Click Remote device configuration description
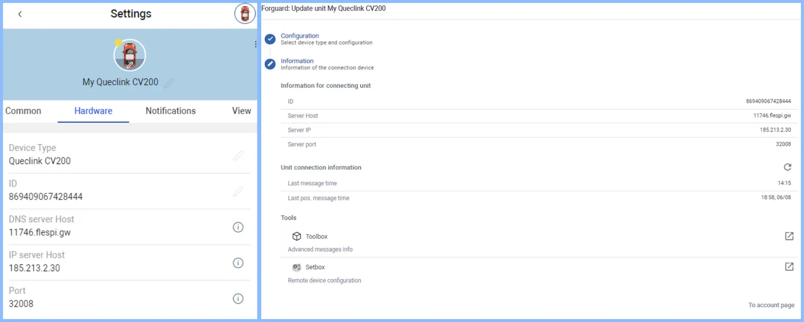This screenshot has height=322, width=804. point(324,281)
